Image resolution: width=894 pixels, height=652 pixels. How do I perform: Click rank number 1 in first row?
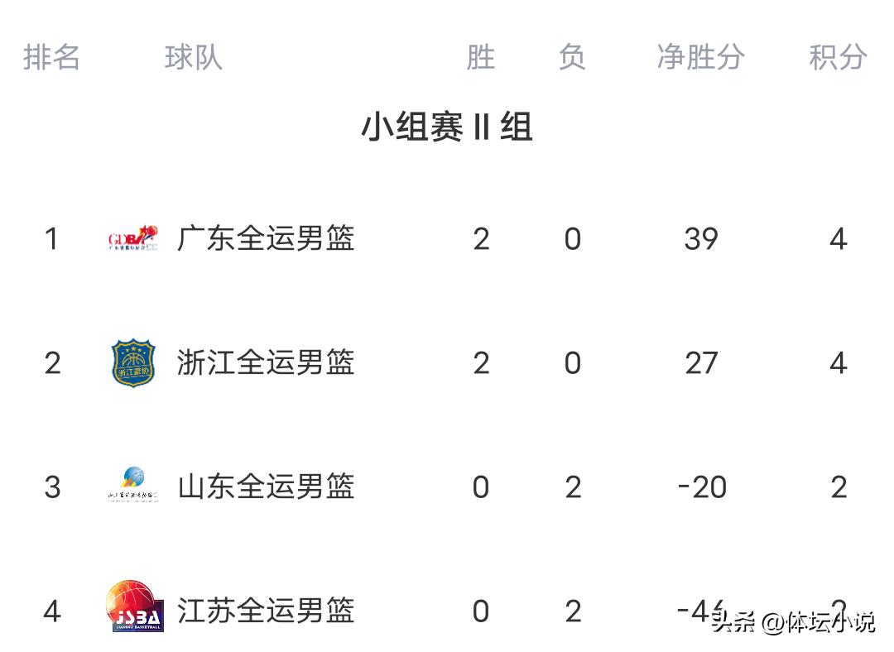[x=52, y=239]
